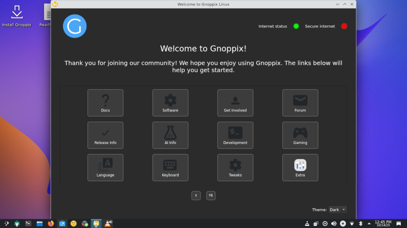Open the Gaming controller tile
The height and width of the screenshot is (228, 407).
[300, 135]
